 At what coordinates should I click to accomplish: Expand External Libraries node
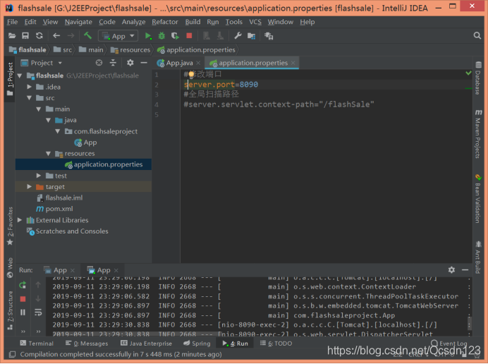[20, 220]
